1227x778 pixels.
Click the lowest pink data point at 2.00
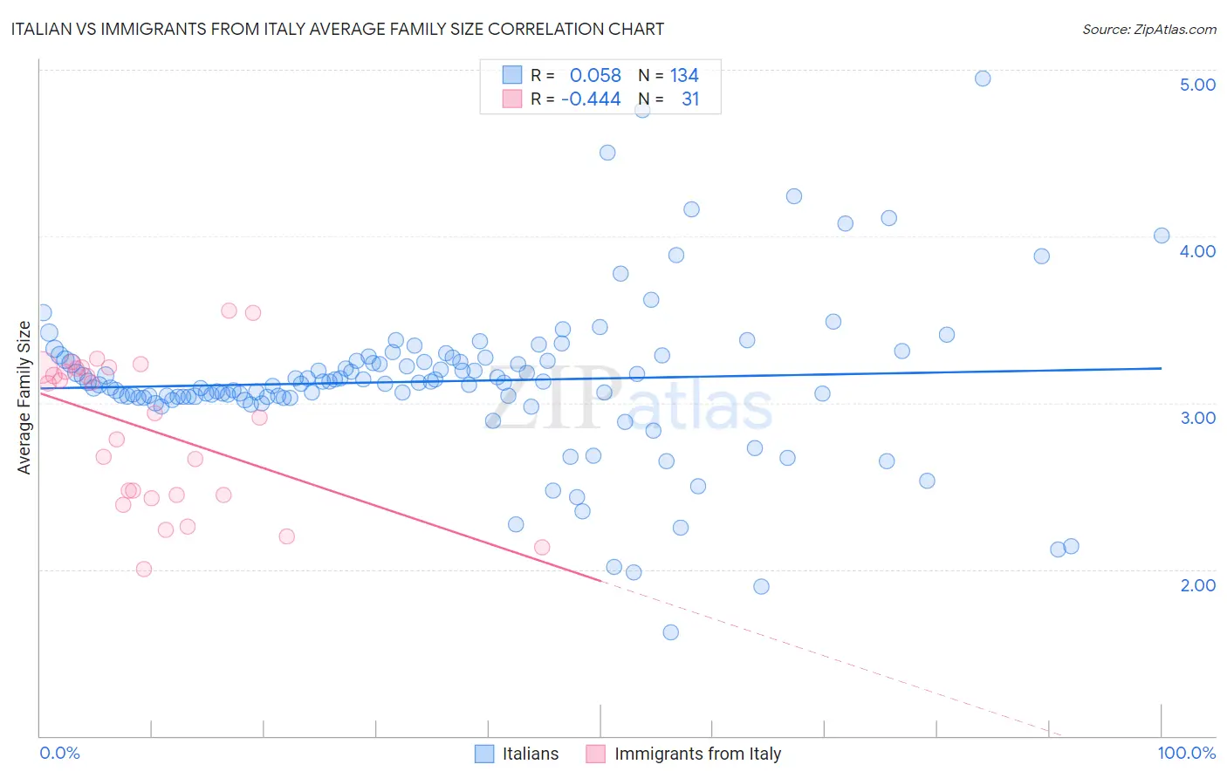(x=144, y=569)
